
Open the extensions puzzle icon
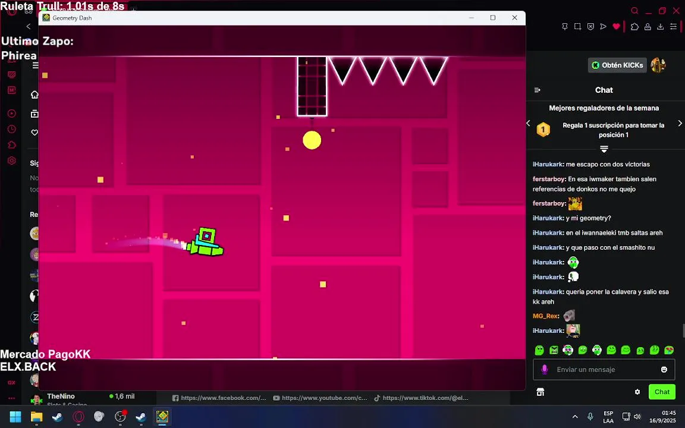tap(635, 27)
